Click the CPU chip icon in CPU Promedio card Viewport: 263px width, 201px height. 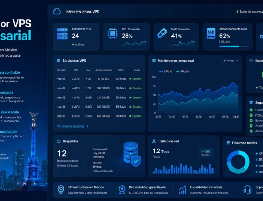[x=113, y=33]
